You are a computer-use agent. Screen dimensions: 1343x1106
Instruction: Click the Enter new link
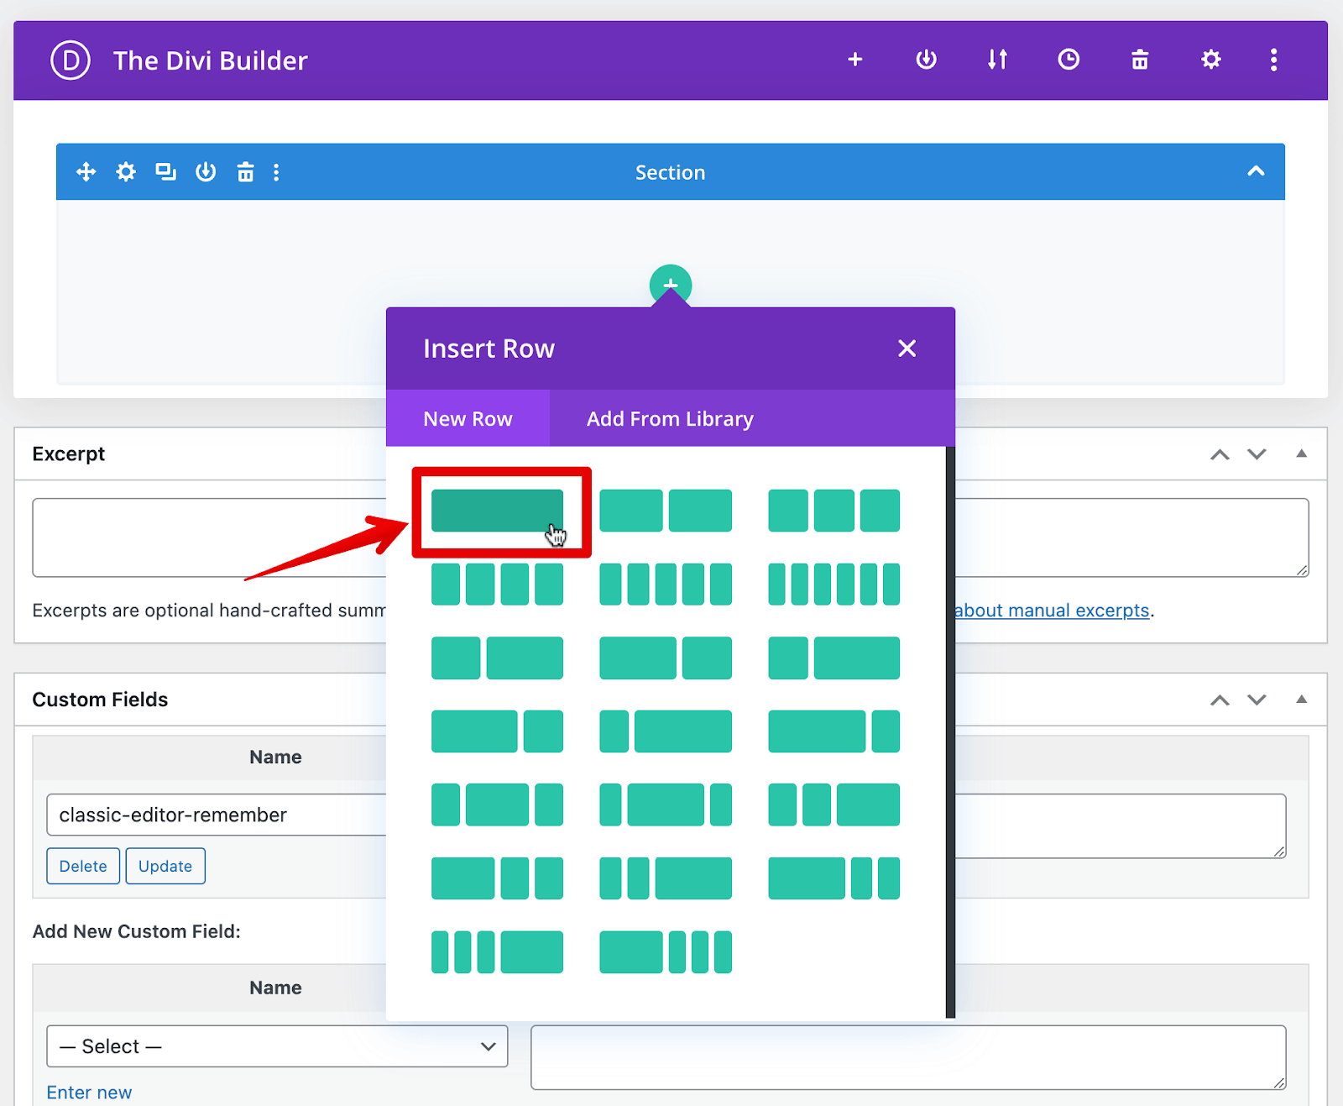click(89, 1093)
